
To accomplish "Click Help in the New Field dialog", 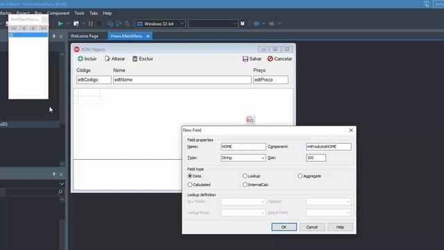I will click(x=340, y=227).
